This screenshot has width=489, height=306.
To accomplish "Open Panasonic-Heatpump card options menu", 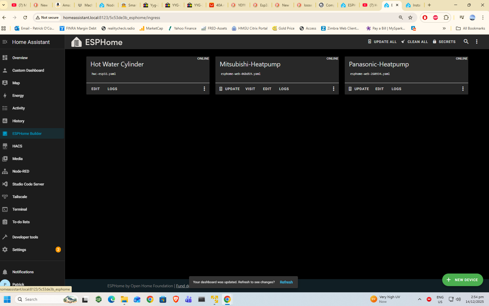I will (x=463, y=89).
